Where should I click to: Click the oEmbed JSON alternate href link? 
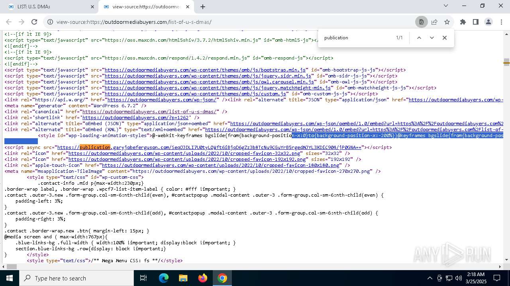[x=367, y=124]
